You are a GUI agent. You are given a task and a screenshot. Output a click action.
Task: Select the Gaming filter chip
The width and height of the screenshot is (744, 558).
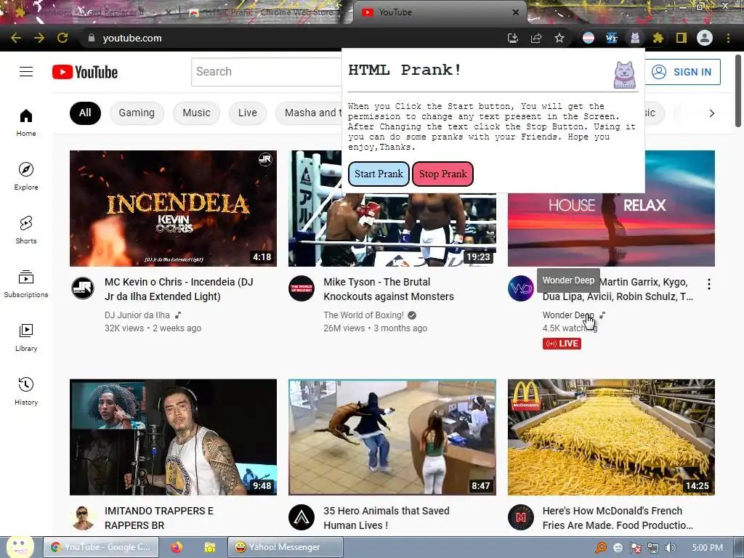click(137, 113)
